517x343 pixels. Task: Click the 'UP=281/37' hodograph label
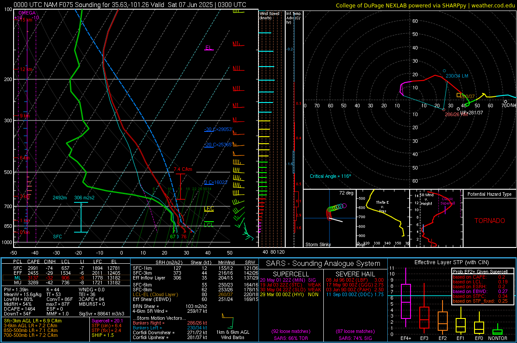[x=471, y=113]
